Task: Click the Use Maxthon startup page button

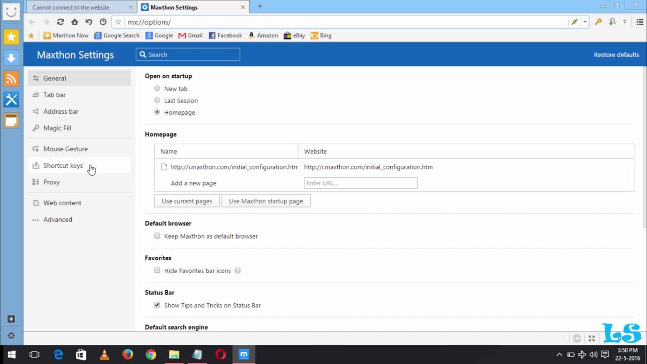Action: pyautogui.click(x=266, y=201)
